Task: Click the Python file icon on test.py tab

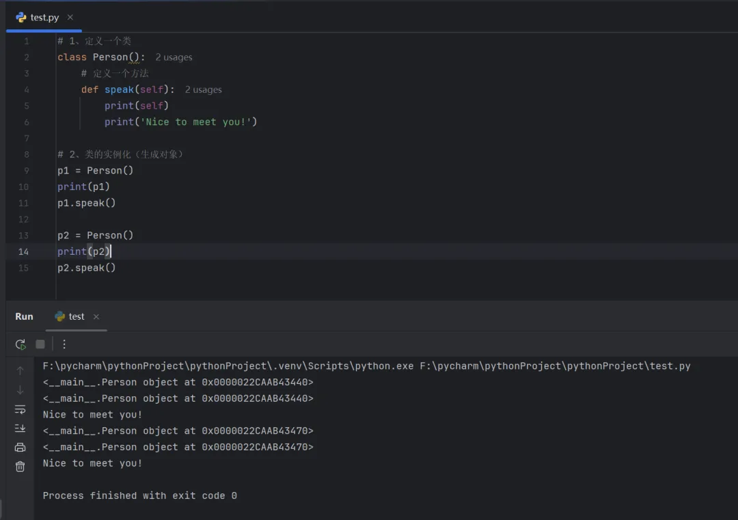Action: pos(21,17)
